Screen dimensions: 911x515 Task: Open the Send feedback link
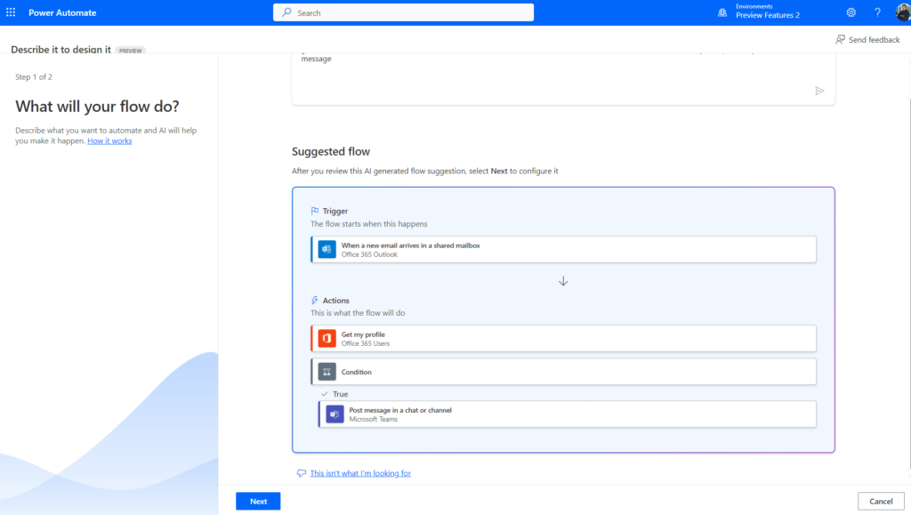867,39
